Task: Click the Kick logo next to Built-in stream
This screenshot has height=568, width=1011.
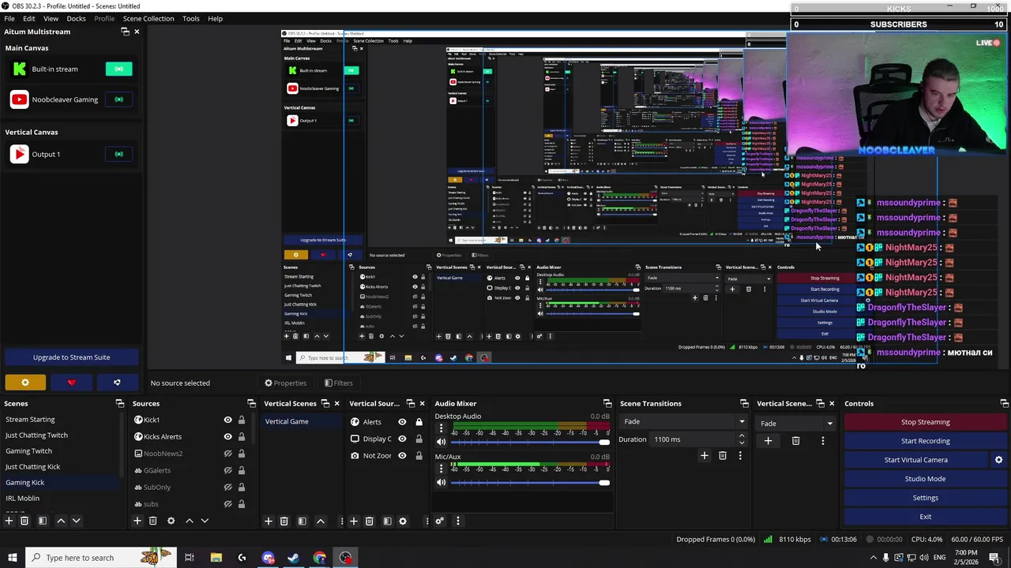Action: click(x=20, y=69)
